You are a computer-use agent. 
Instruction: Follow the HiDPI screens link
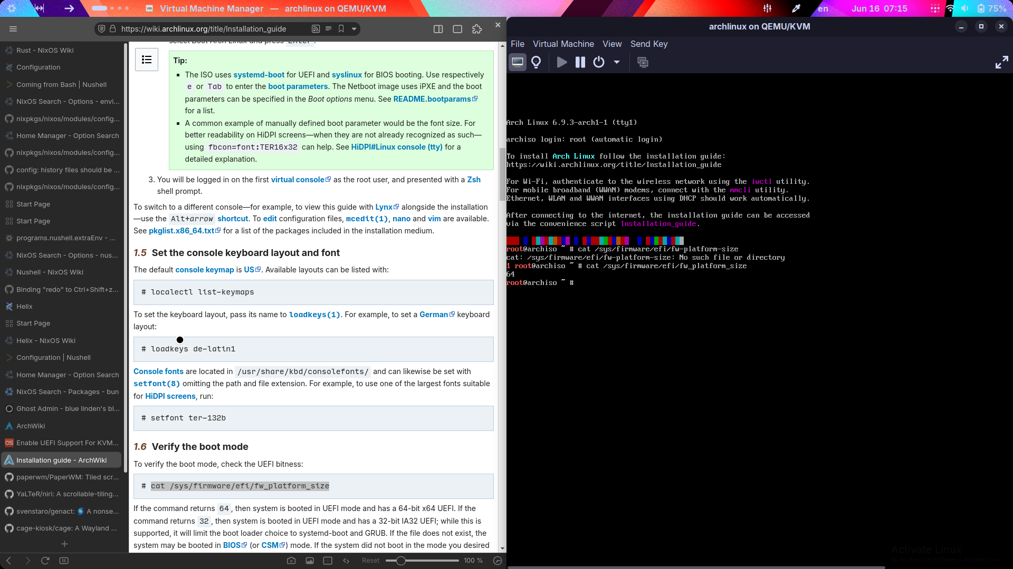(170, 396)
